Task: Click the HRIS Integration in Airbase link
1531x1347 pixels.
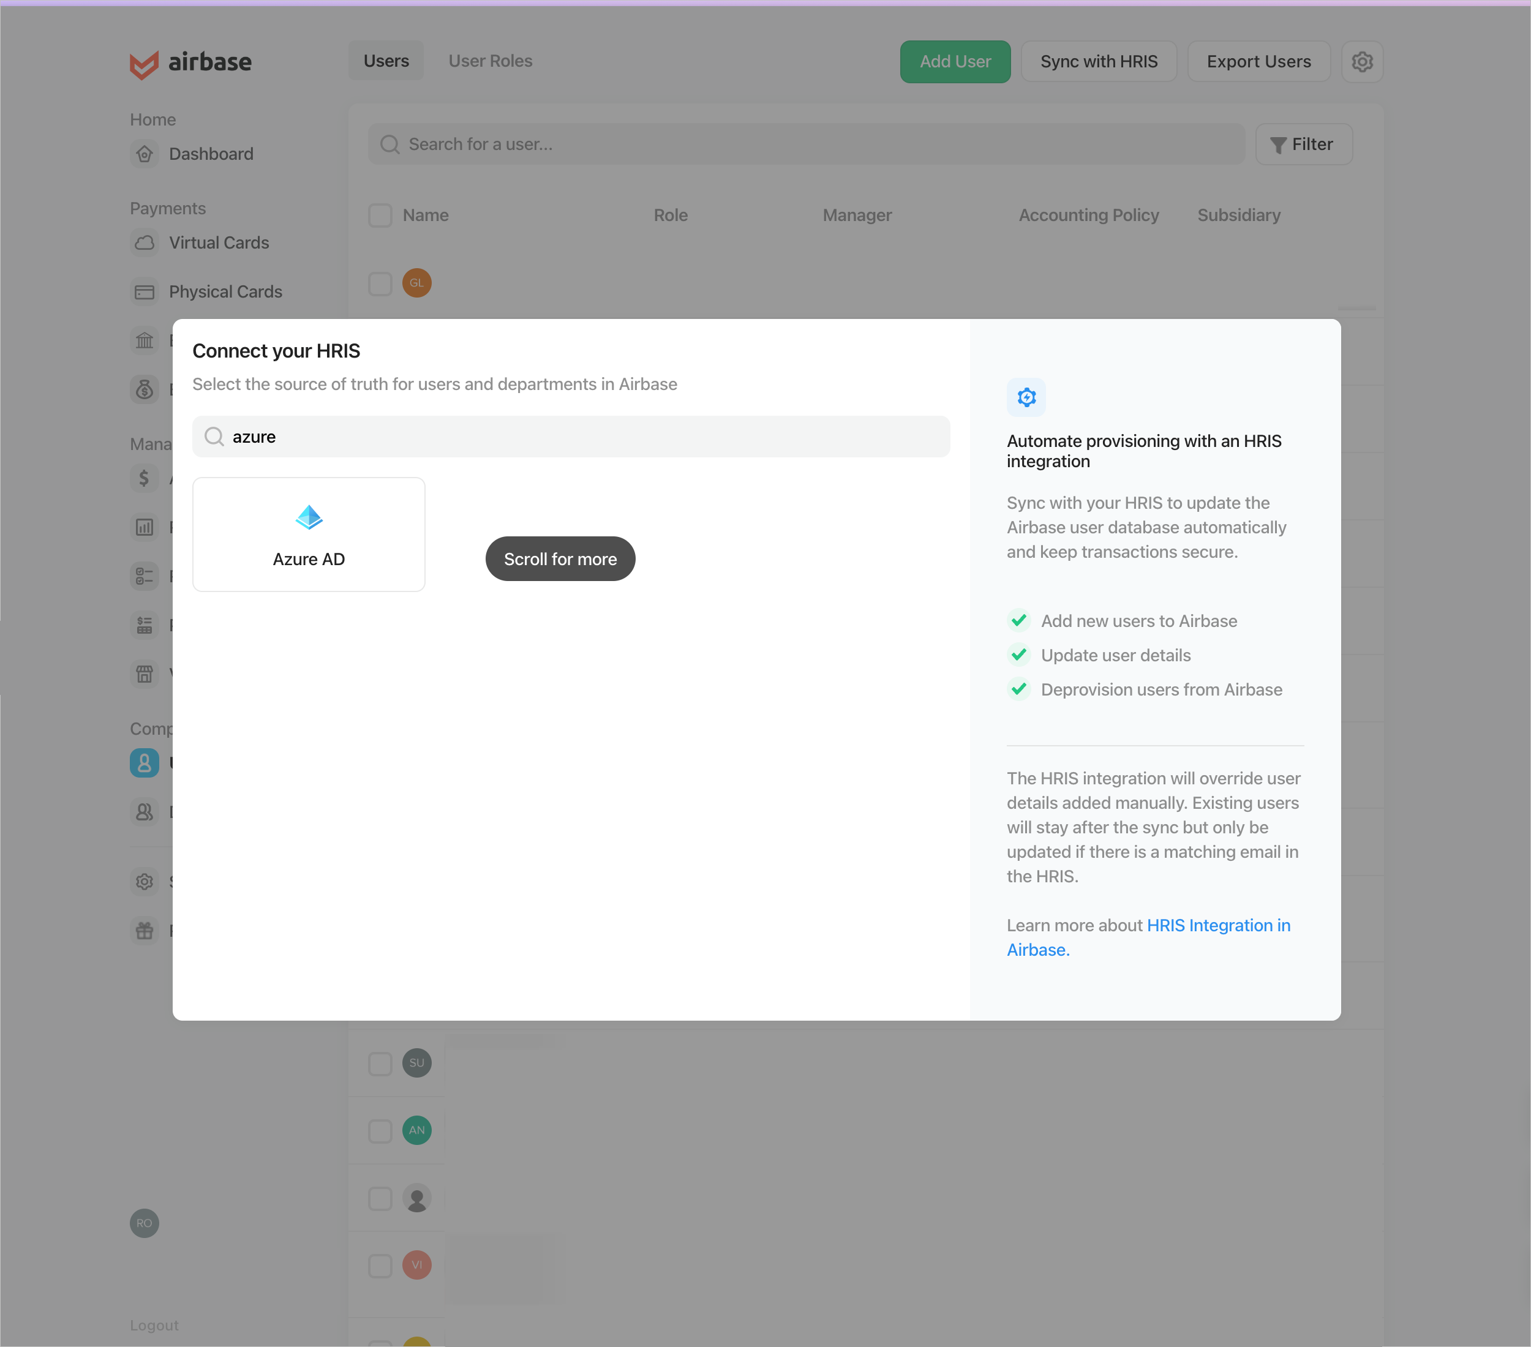Action: coord(1148,937)
